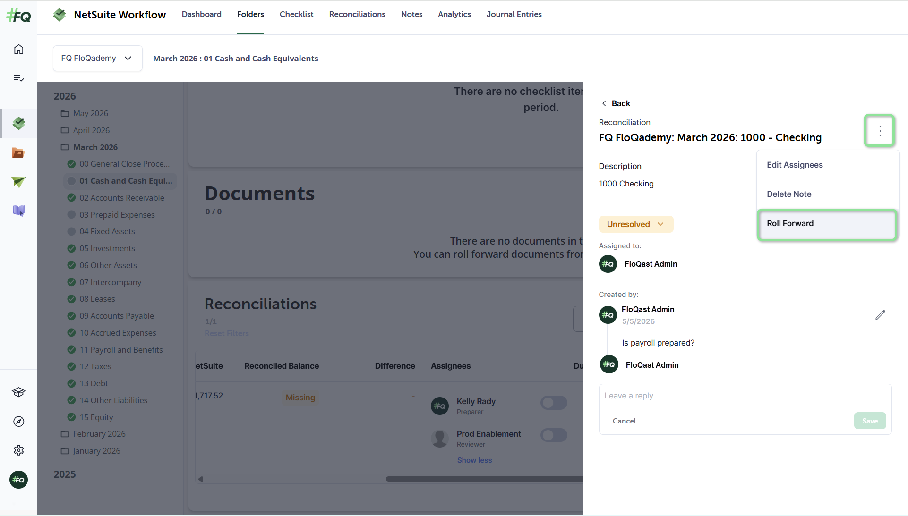Open the Checklist tab

tap(296, 14)
